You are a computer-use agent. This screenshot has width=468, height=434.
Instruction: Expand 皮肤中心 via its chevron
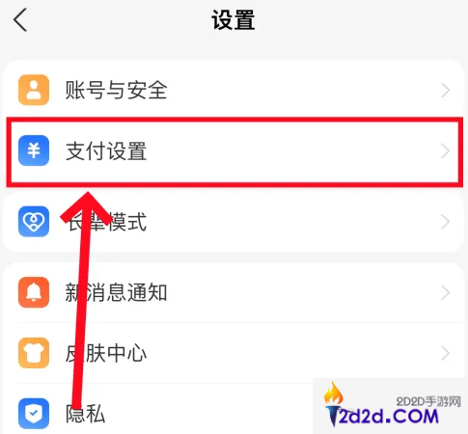tap(445, 353)
